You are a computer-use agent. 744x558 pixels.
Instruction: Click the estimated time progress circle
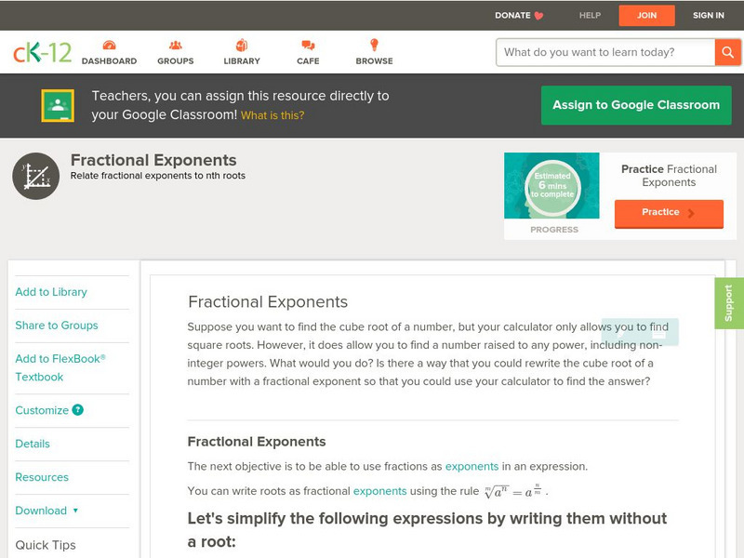pyautogui.click(x=552, y=187)
